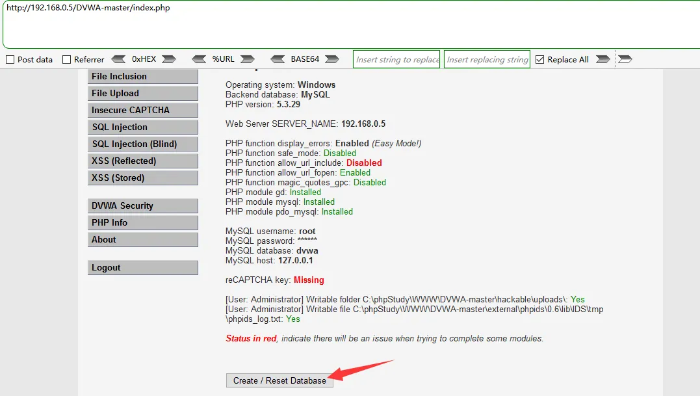
Task: Click the 0xHEX label
Action: pos(144,59)
